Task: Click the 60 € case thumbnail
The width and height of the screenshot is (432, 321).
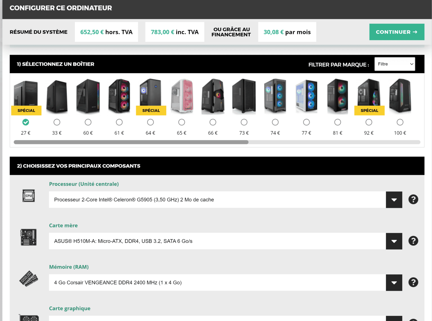Action: pyautogui.click(x=88, y=96)
